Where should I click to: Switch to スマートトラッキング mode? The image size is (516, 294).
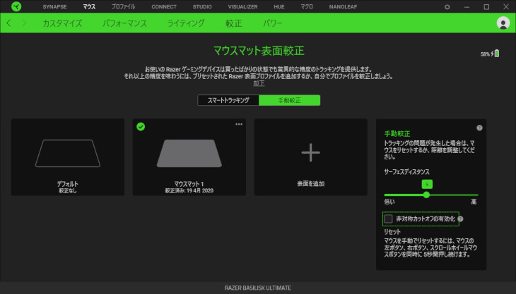(x=228, y=100)
